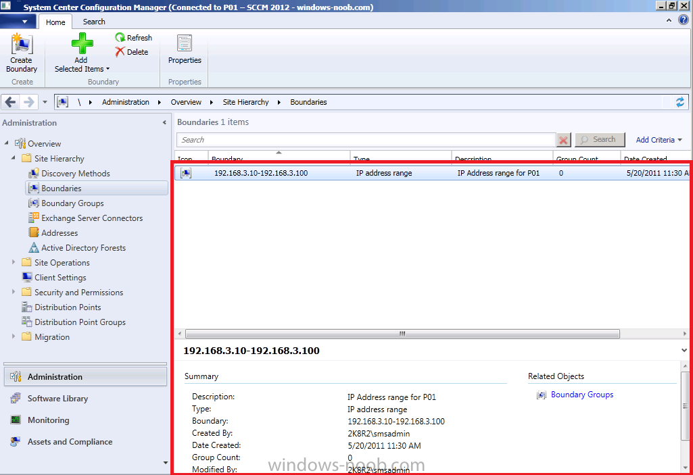Viewport: 693px width, 475px height.
Task: Click the Create Boundary ribbon icon
Action: point(21,45)
